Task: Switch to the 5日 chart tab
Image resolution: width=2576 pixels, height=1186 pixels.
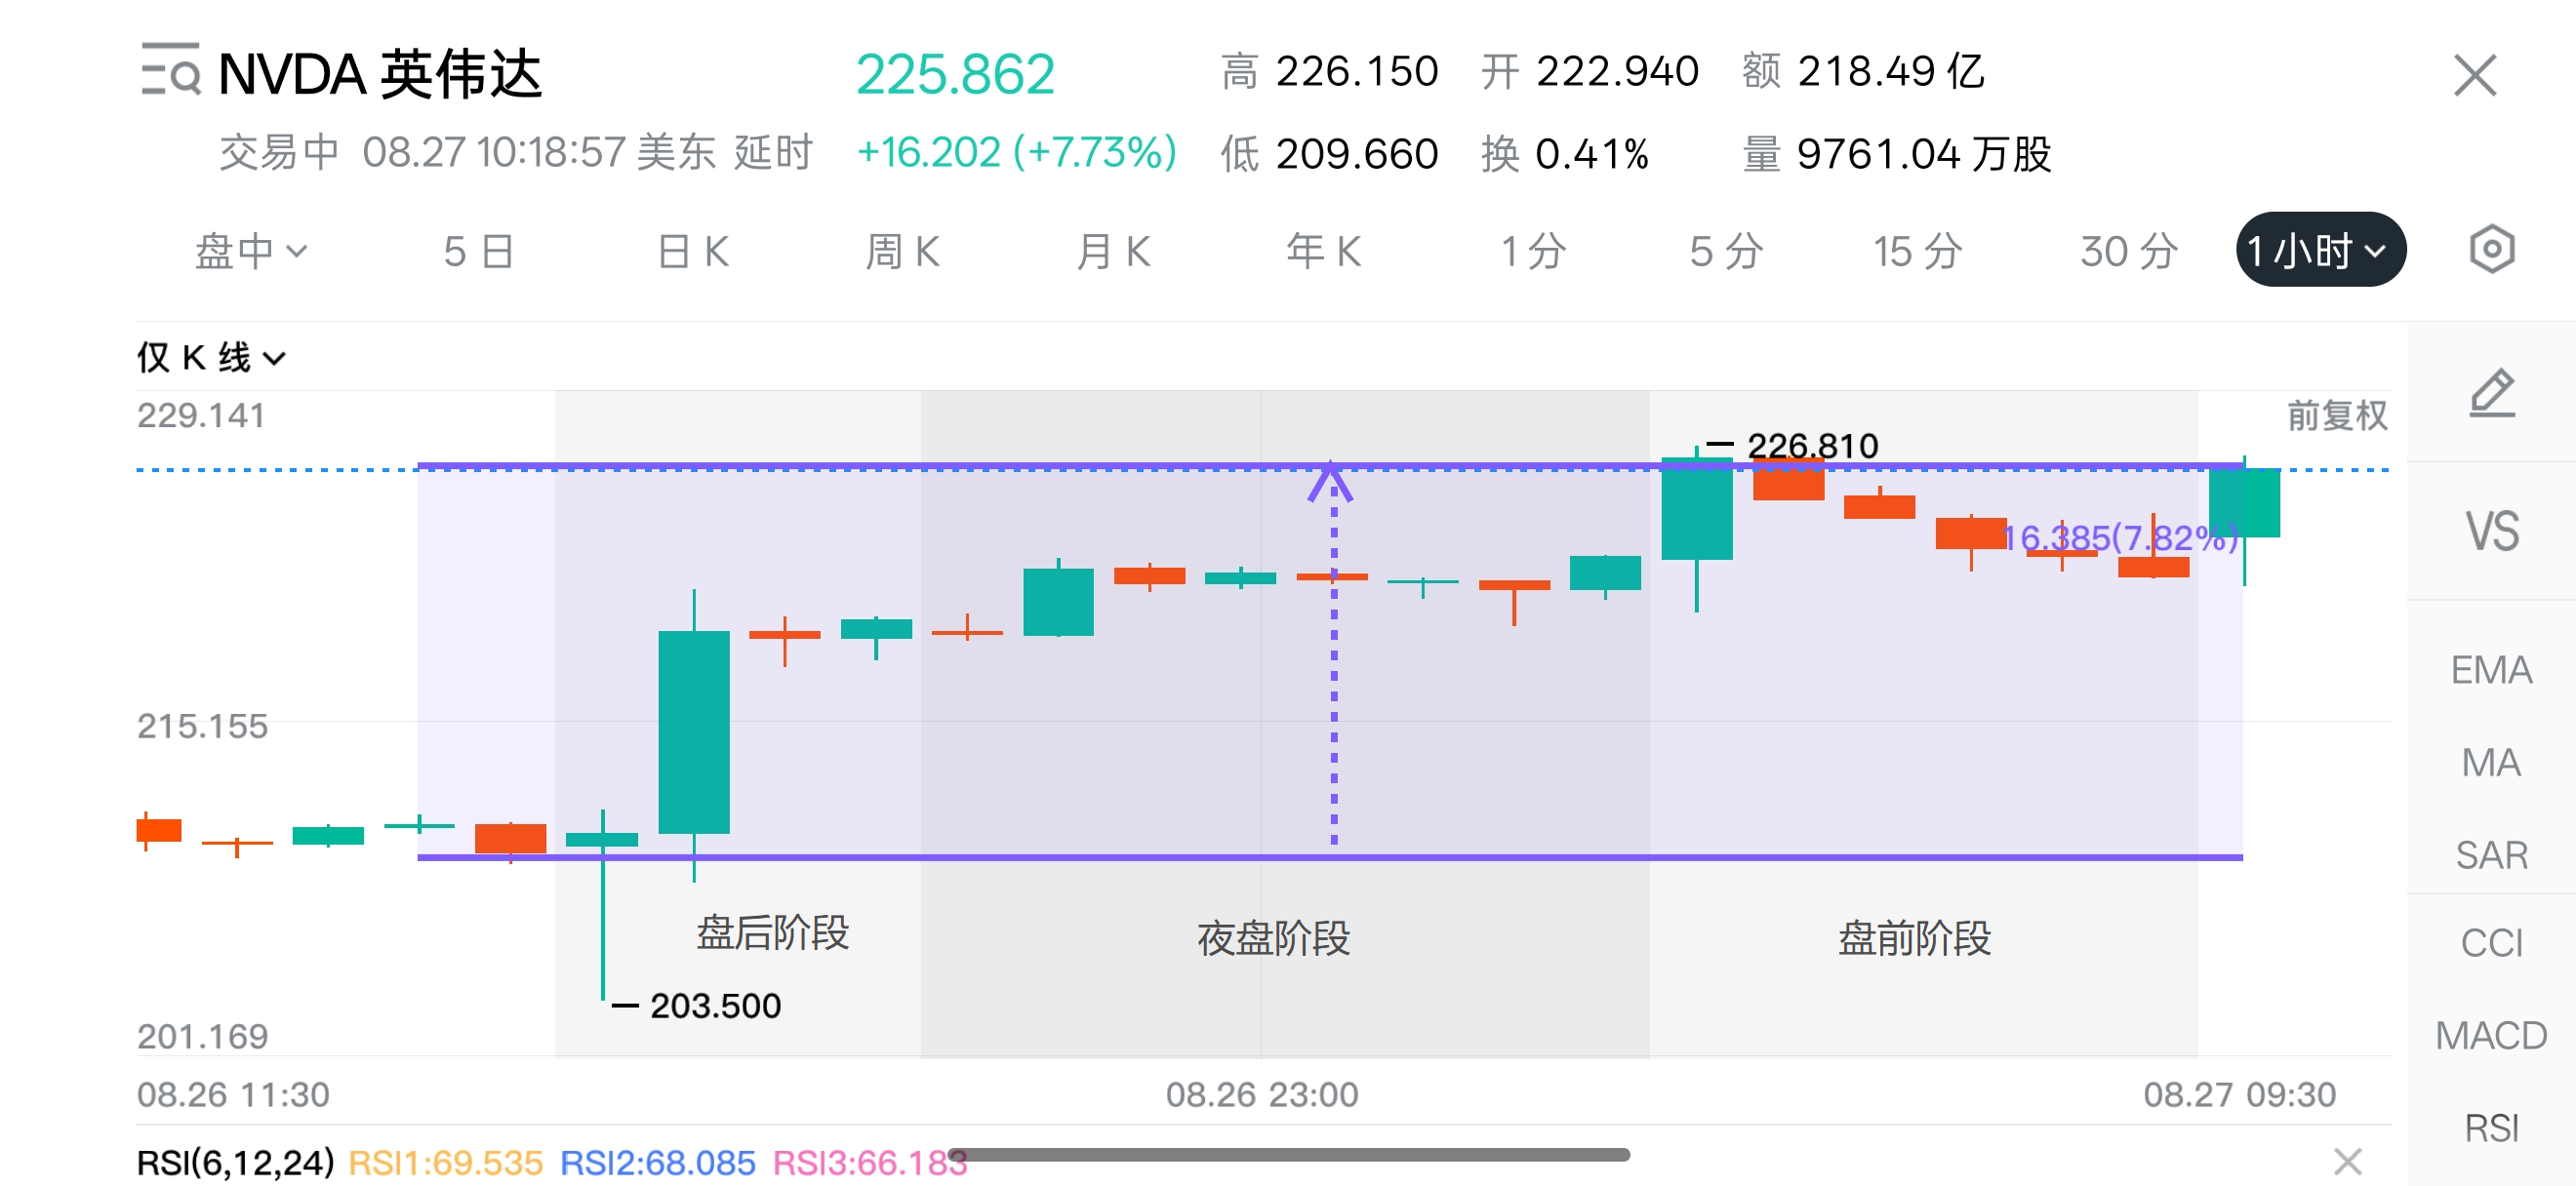Action: click(479, 251)
